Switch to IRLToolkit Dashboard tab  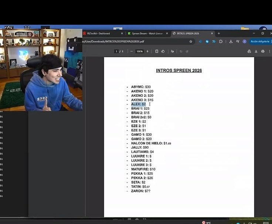click(x=103, y=34)
